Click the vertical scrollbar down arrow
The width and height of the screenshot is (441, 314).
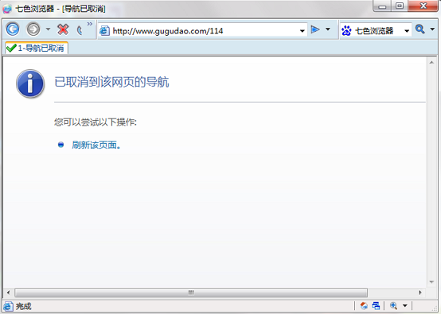point(431,282)
